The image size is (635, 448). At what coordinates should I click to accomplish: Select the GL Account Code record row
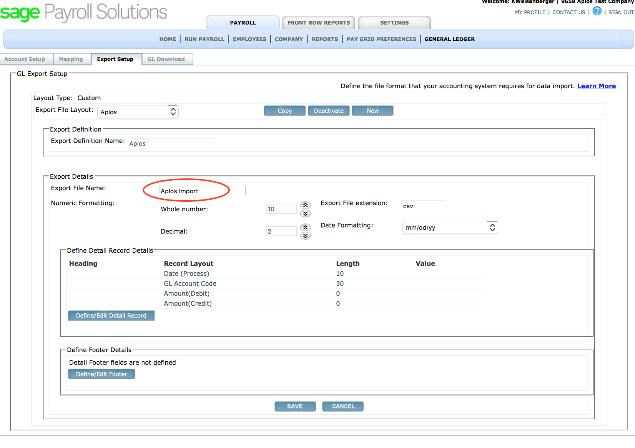274,283
